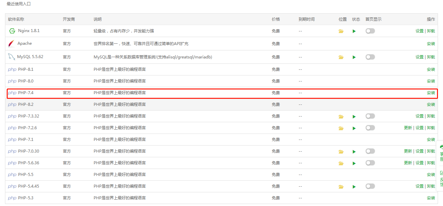Toggle homepage display for PHP-7.0.30

[x=370, y=151]
